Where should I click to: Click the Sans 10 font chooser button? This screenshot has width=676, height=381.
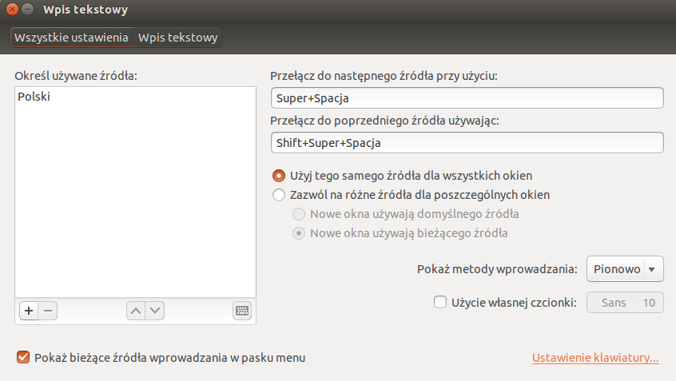point(625,303)
